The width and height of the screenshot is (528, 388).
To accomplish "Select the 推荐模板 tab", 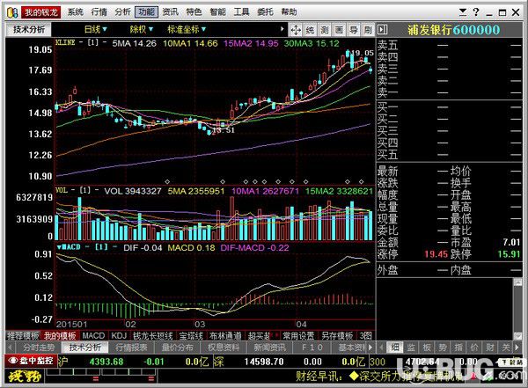I will pos(23,335).
